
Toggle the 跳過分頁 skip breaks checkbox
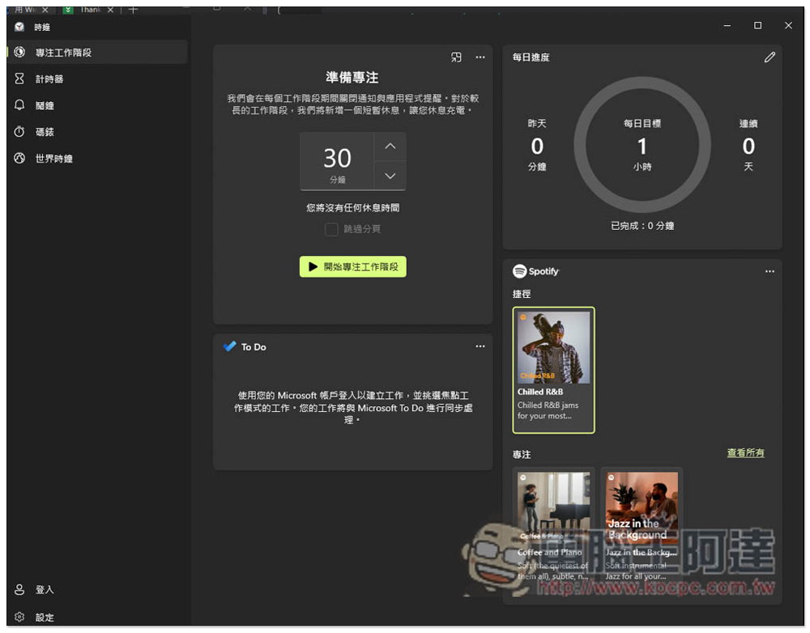click(x=331, y=229)
